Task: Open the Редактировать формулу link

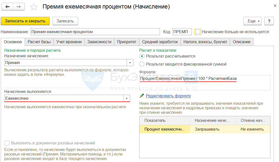Action: point(168,96)
